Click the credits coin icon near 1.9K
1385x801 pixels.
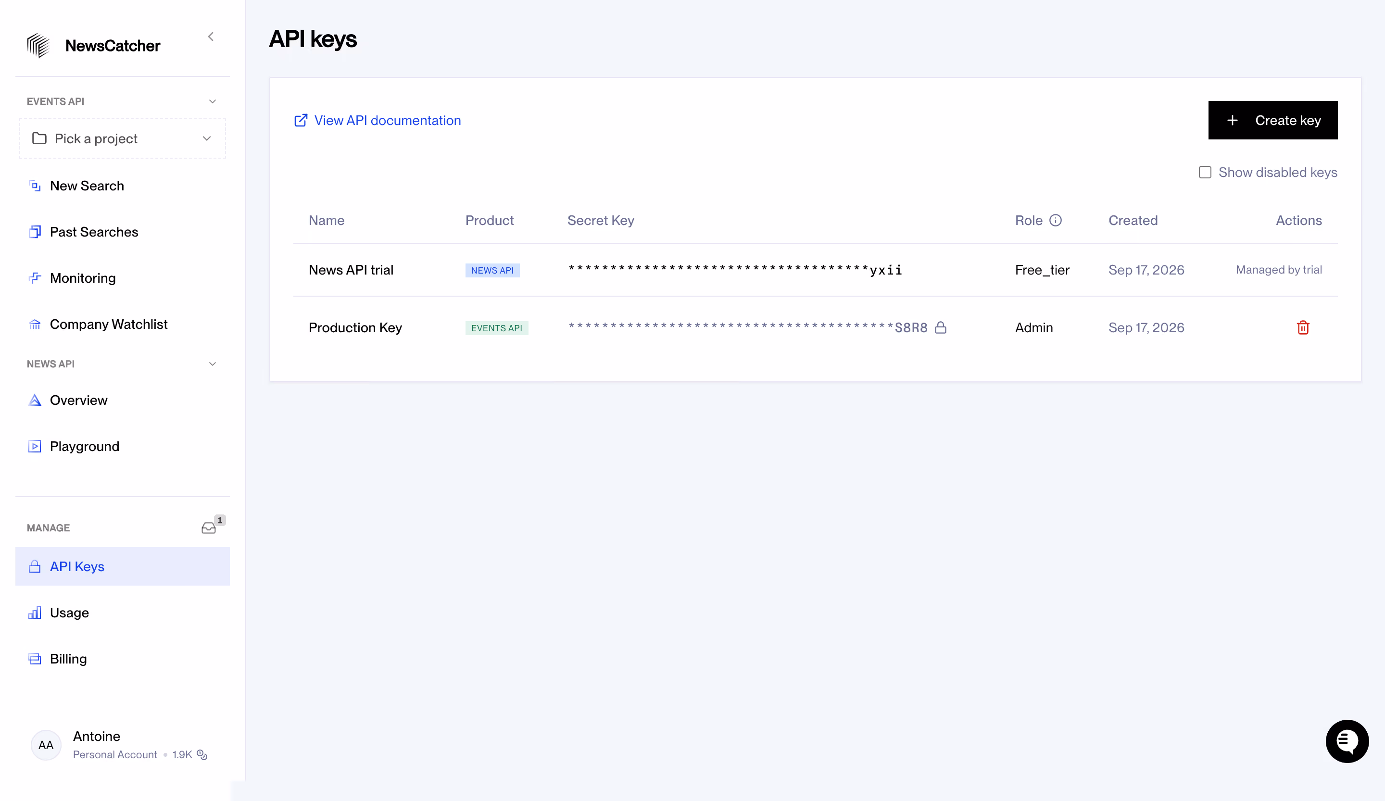pyautogui.click(x=202, y=755)
